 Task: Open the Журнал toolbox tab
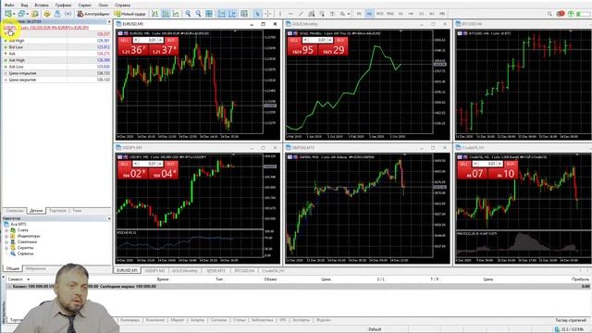tap(324, 320)
